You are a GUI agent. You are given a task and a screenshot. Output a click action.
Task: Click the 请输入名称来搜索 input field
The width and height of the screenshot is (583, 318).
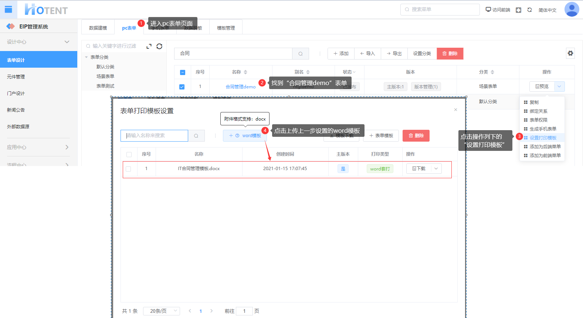154,136
